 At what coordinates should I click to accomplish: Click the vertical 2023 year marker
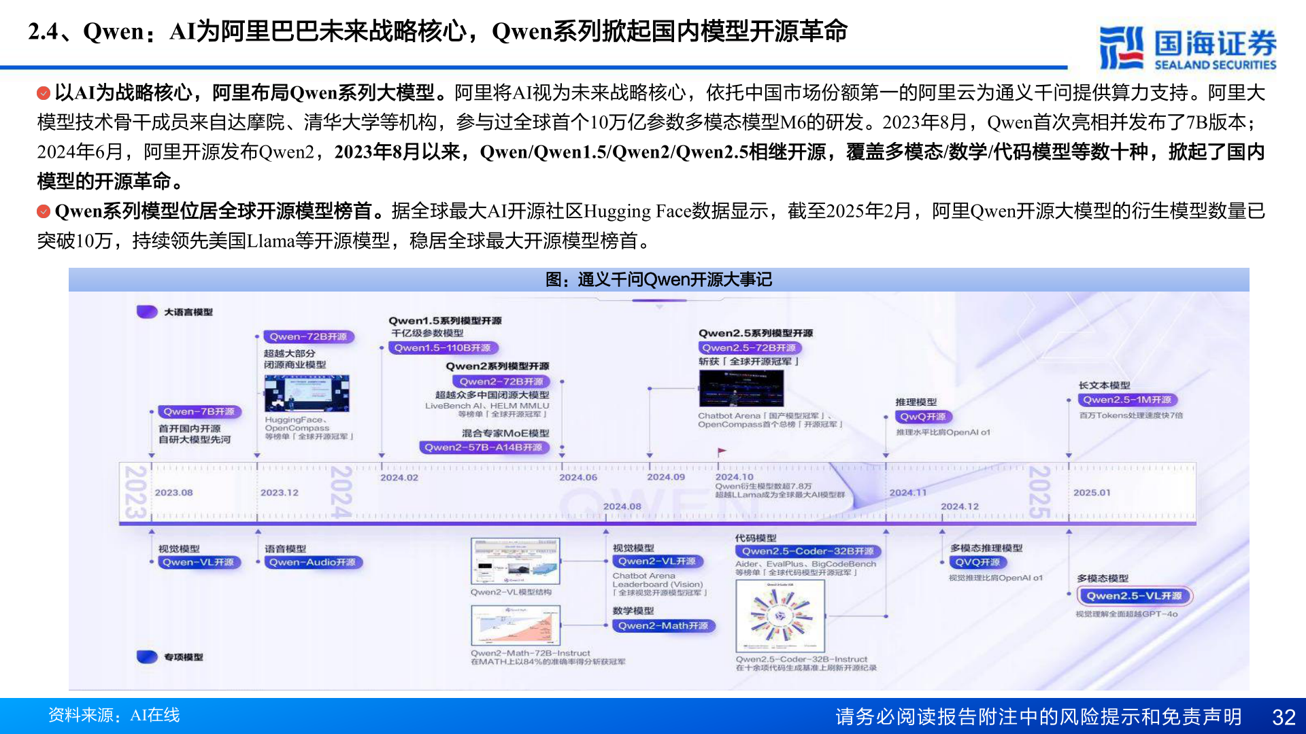coord(135,492)
